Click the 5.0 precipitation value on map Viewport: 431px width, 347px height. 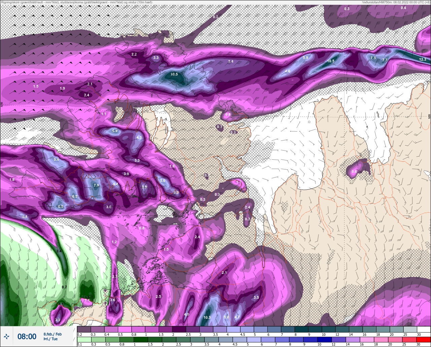tap(226, 317)
